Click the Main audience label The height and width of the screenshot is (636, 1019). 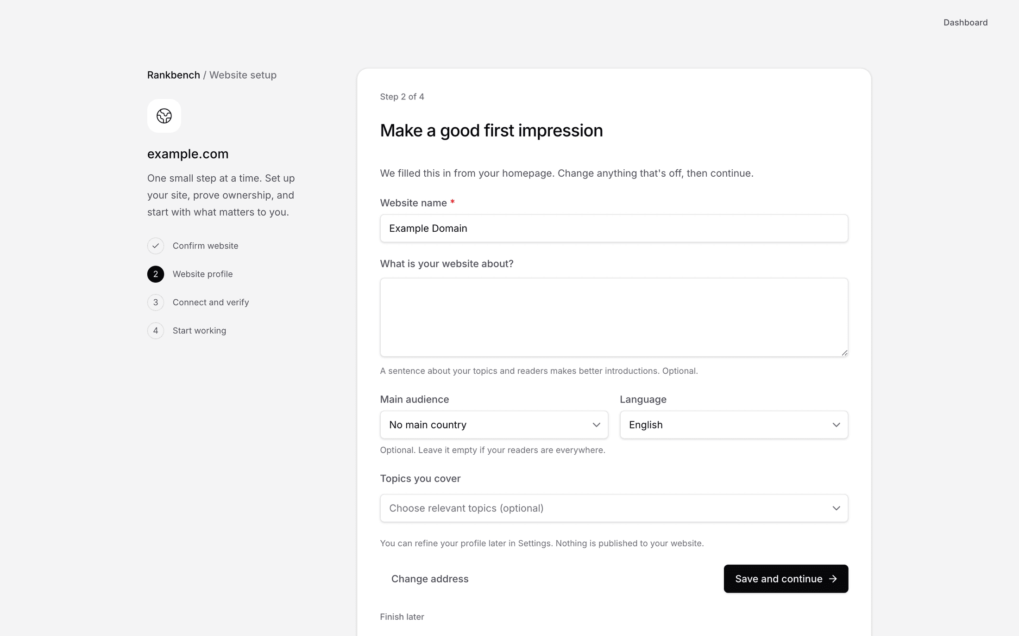(x=415, y=400)
